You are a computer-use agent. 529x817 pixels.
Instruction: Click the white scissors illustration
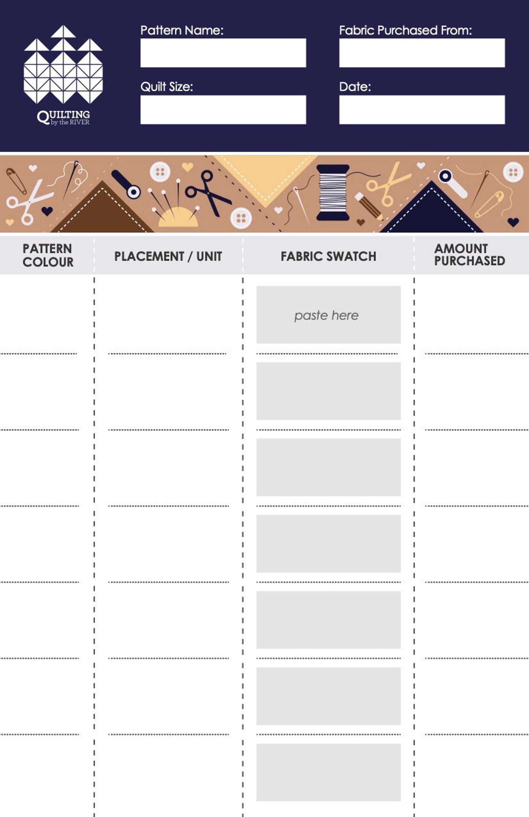(x=29, y=202)
